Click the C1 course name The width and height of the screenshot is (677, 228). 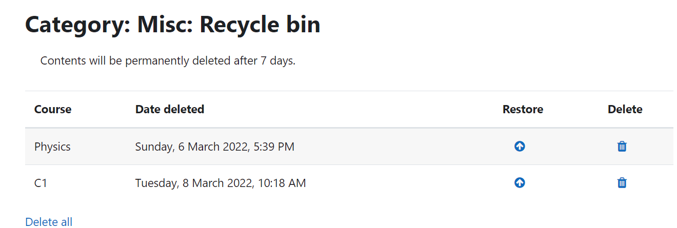coord(41,182)
